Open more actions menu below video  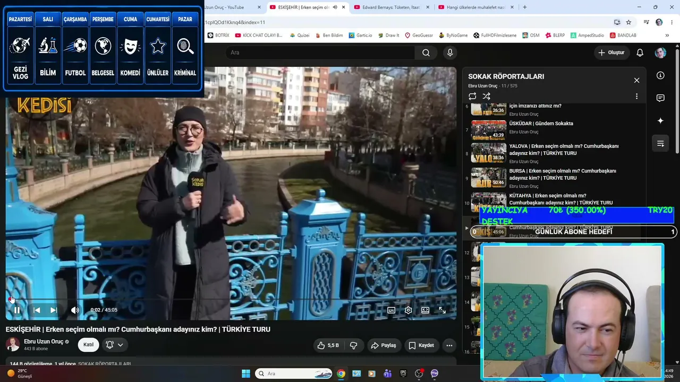tap(449, 345)
